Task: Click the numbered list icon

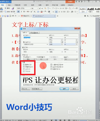Action: 57,8
